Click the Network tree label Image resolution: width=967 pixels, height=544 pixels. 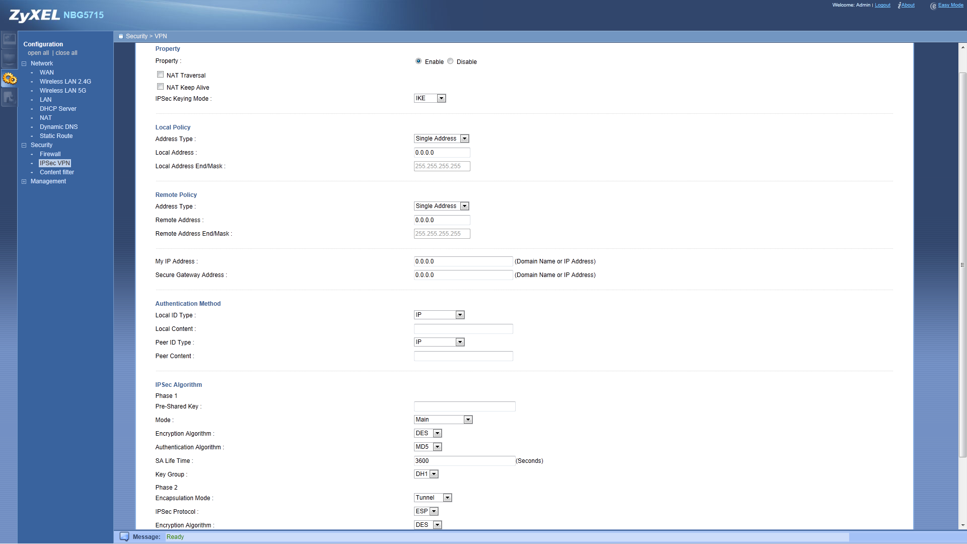coord(42,63)
